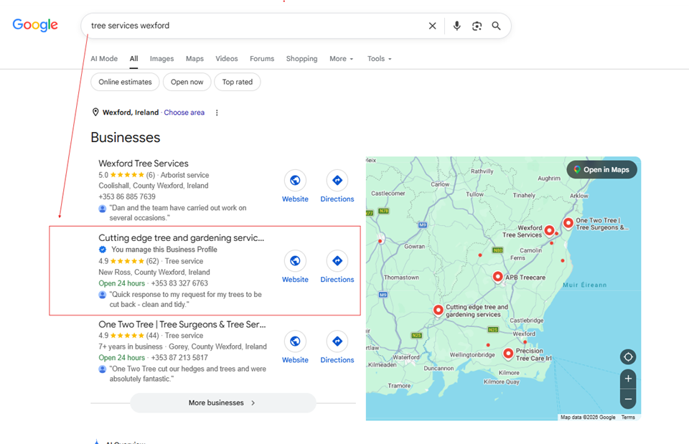The width and height of the screenshot is (689, 444).
Task: Click the APB Treecare map pin
Action: [x=498, y=277]
